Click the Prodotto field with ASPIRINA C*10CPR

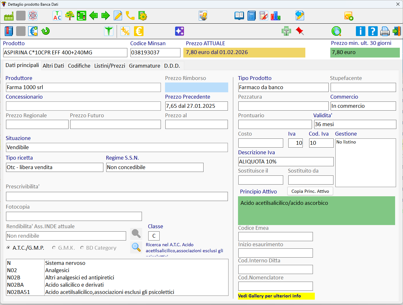click(x=65, y=52)
